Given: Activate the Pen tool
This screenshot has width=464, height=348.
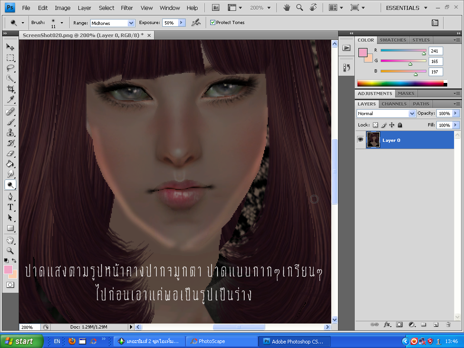Looking at the screenshot, I should tap(10, 197).
